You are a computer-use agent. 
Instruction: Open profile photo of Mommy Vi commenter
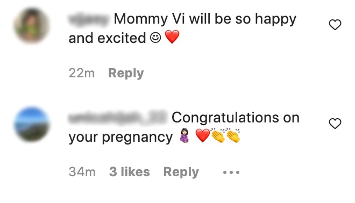[x=32, y=25]
